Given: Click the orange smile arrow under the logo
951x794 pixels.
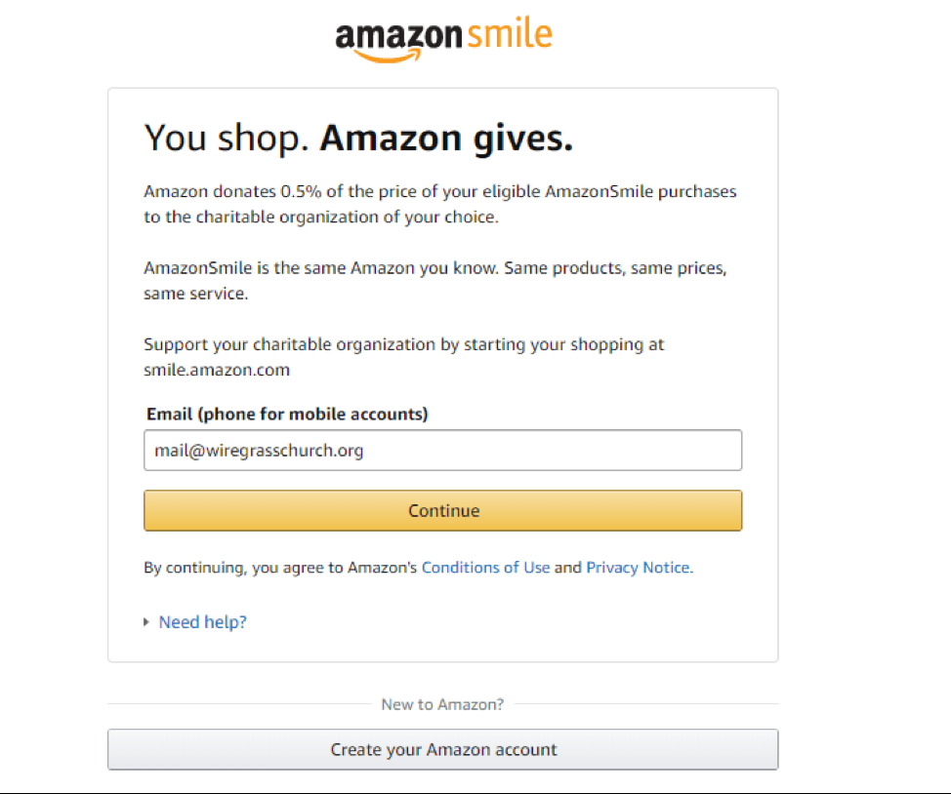Looking at the screenshot, I should (388, 56).
